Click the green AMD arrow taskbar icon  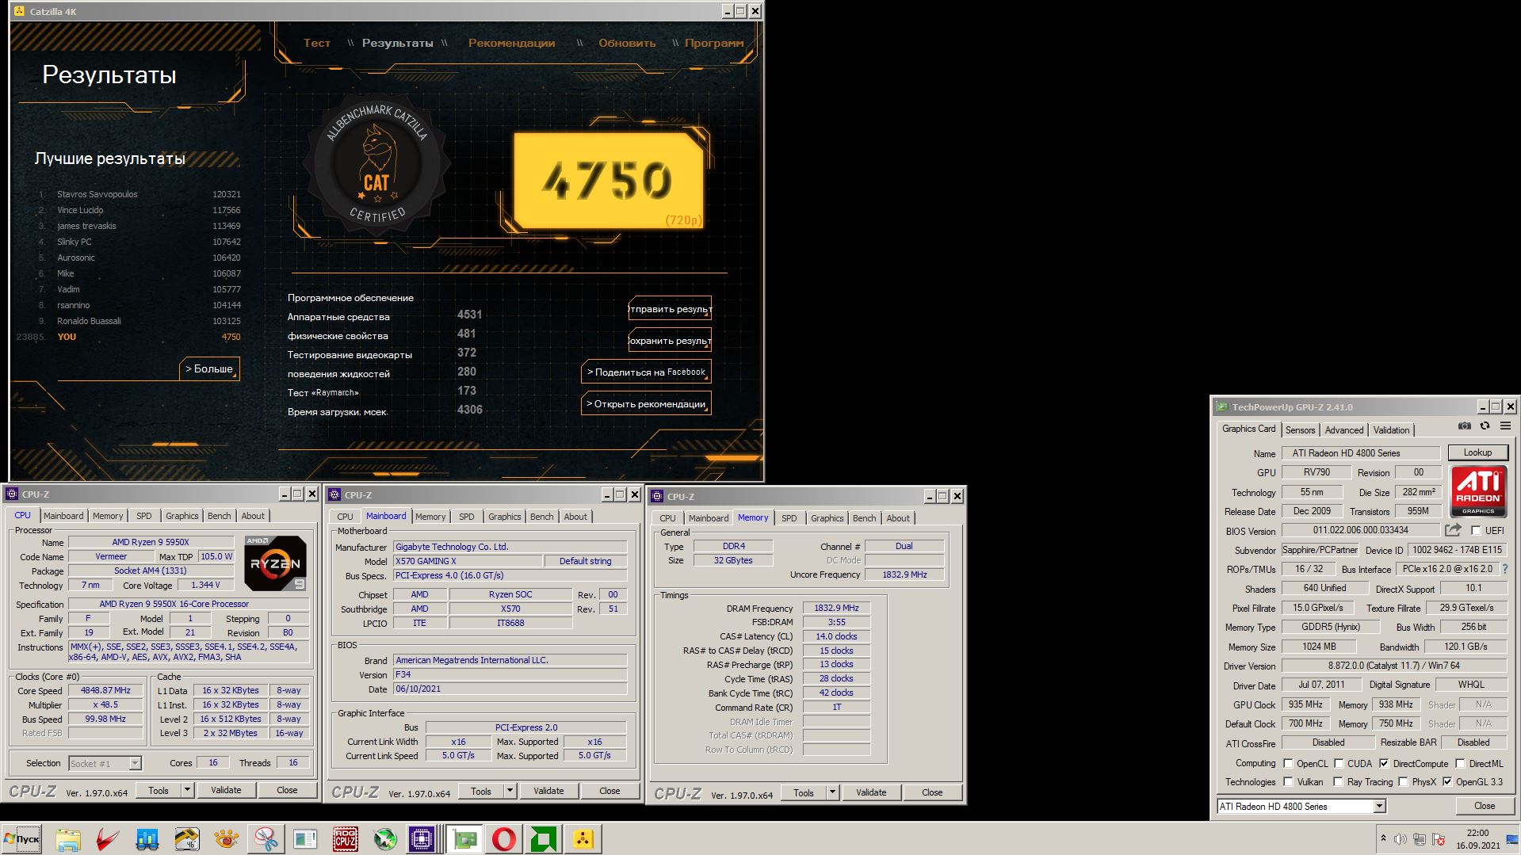pos(543,839)
